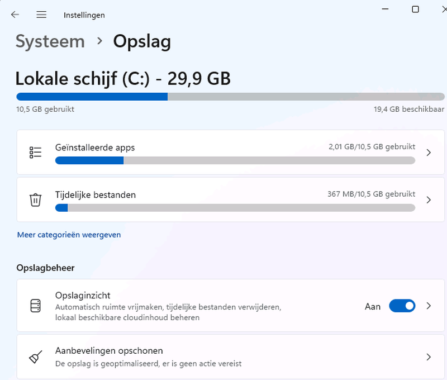Click the Tijdelijke bestanden usage bar
The image size is (447, 380).
pyautogui.click(x=235, y=208)
